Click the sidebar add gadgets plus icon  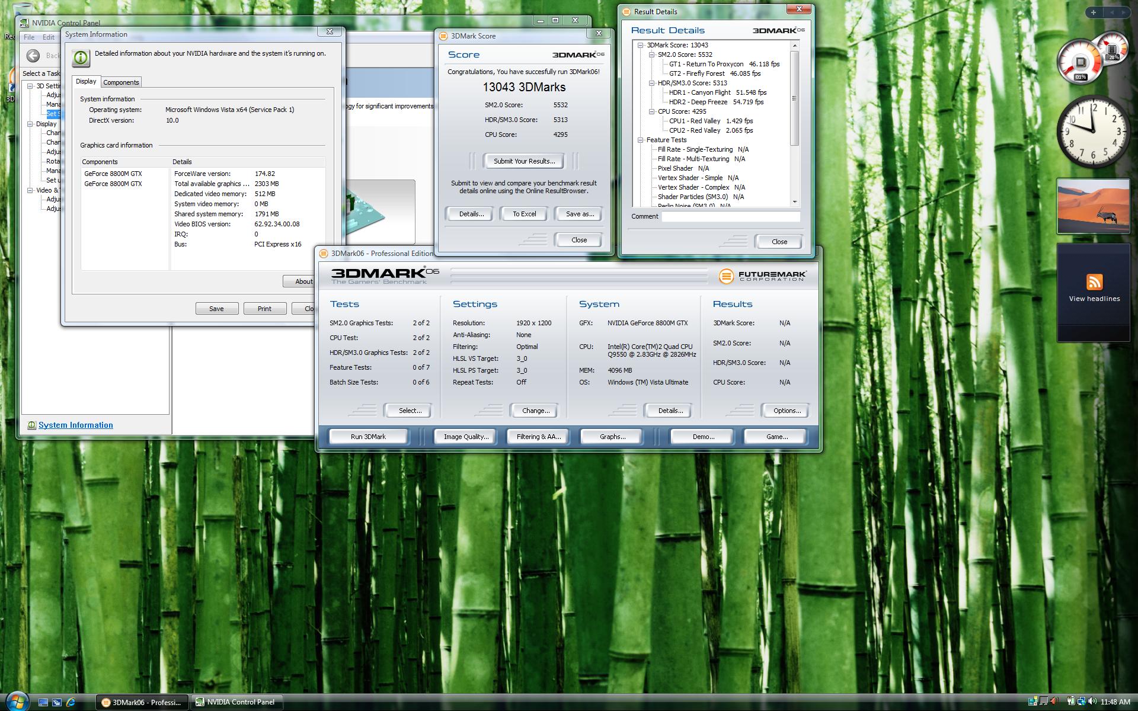coord(1094,12)
